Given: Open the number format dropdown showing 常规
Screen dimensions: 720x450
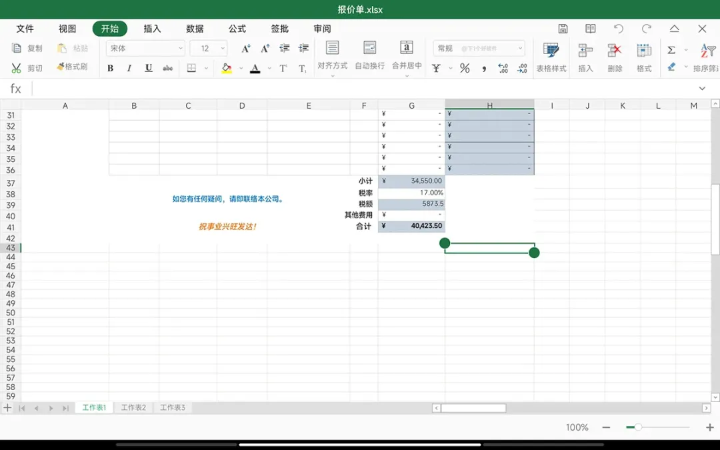Looking at the screenshot, I should pyautogui.click(x=479, y=48).
